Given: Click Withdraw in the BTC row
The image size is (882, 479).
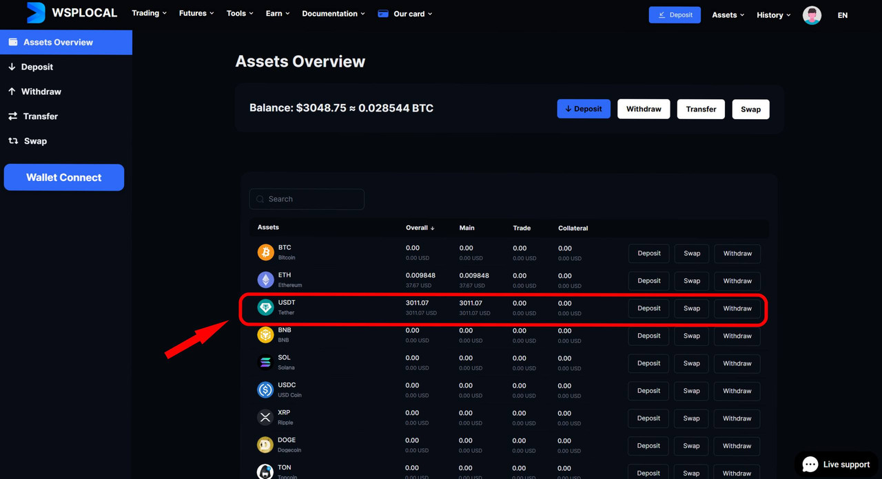Looking at the screenshot, I should [737, 253].
